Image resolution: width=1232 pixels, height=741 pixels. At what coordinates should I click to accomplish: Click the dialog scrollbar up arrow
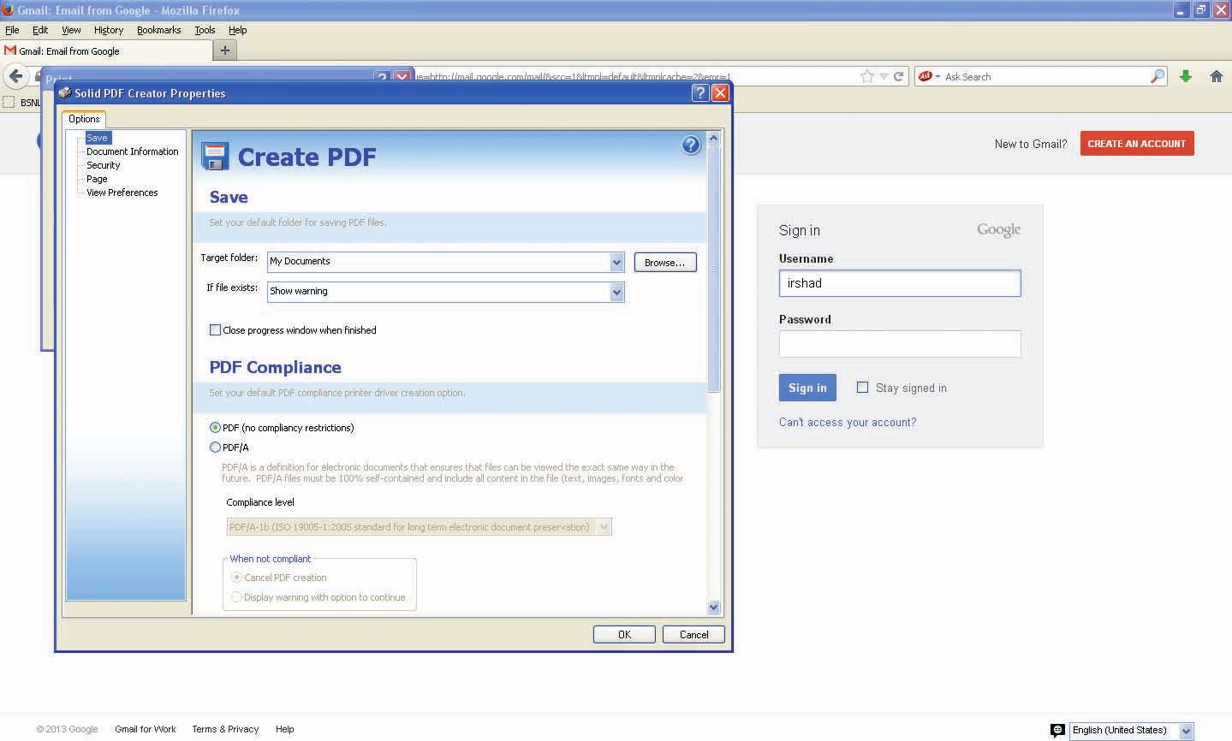(714, 138)
